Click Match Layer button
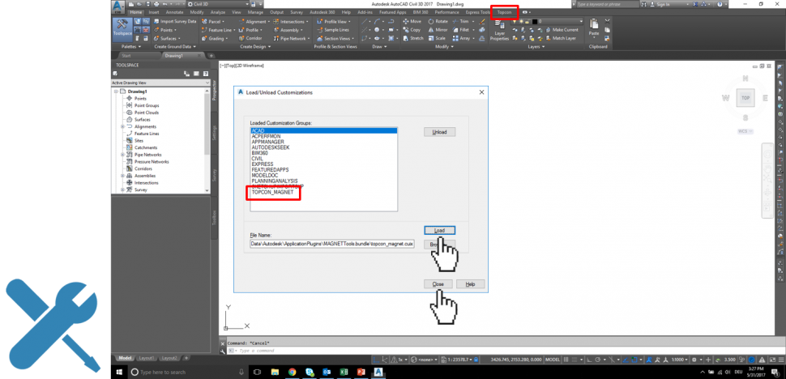The height and width of the screenshot is (379, 786). click(x=560, y=38)
